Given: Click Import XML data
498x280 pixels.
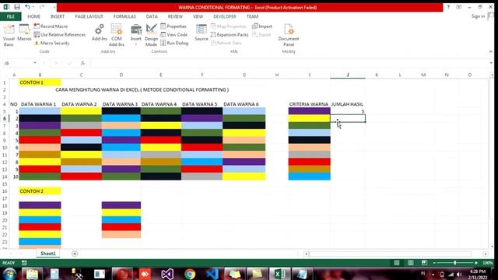Looking at the screenshot, I should coord(262,26).
